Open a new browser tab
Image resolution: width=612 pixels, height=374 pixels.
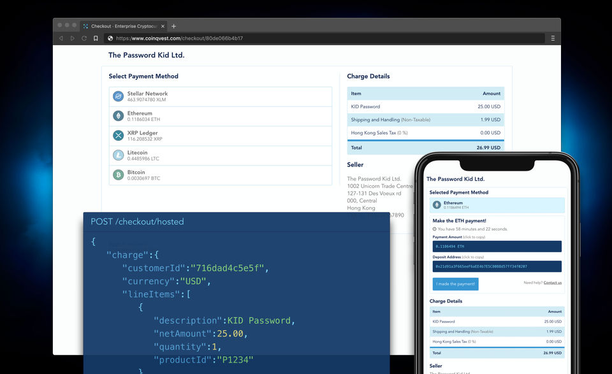click(173, 26)
